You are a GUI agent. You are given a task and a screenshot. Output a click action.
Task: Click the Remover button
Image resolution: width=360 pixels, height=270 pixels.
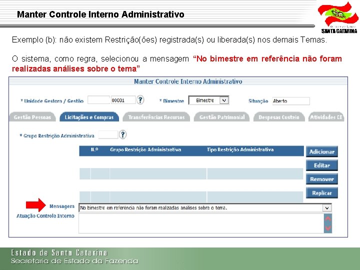pos(321,179)
